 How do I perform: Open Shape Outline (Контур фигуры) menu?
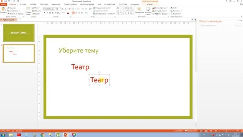coord(159,11)
